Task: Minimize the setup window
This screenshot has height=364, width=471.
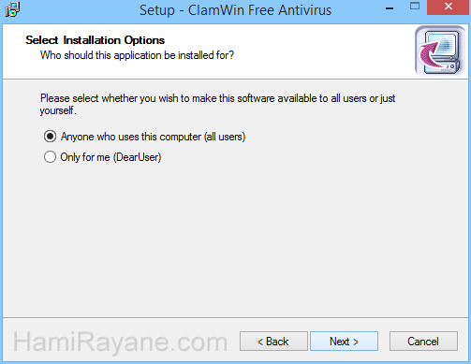Action: point(390,8)
